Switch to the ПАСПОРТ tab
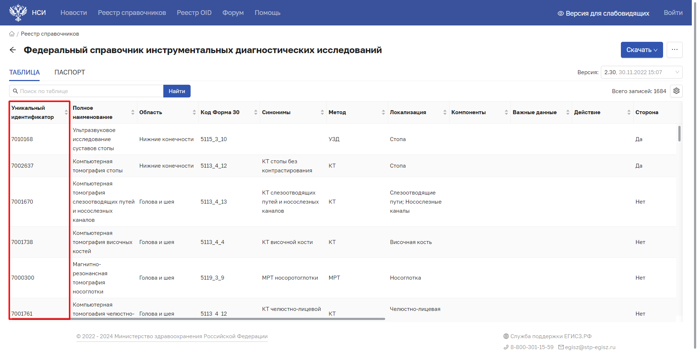 pyautogui.click(x=69, y=72)
